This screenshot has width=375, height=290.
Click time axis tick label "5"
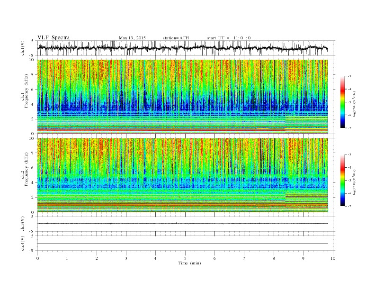point(185,258)
